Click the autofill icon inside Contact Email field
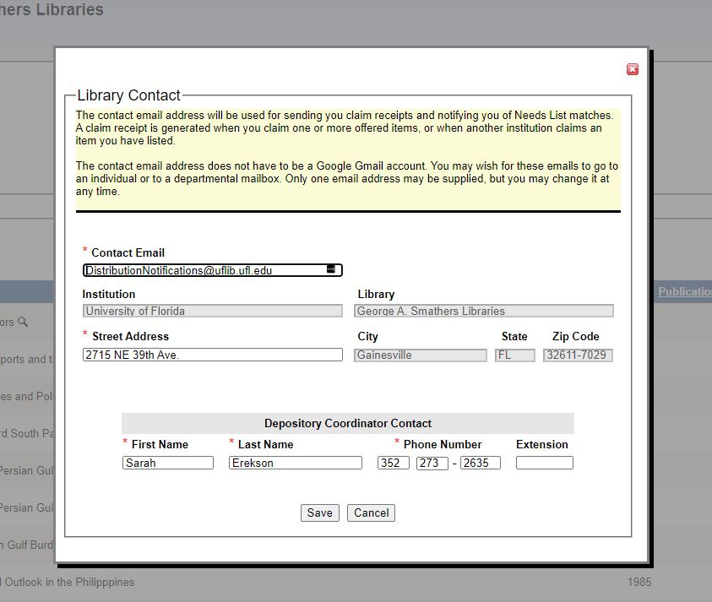Viewport: 712px width, 602px height. [x=331, y=269]
